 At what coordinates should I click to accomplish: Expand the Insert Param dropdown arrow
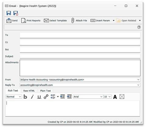click(113, 21)
